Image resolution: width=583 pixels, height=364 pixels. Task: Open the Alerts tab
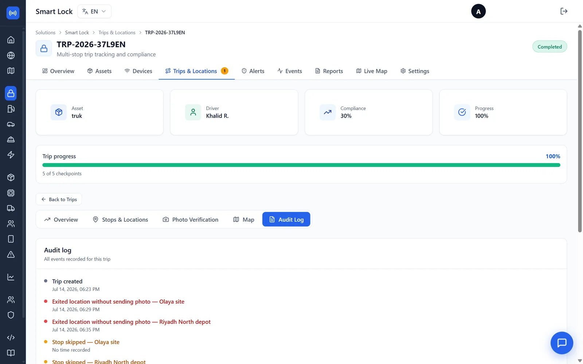(x=253, y=71)
